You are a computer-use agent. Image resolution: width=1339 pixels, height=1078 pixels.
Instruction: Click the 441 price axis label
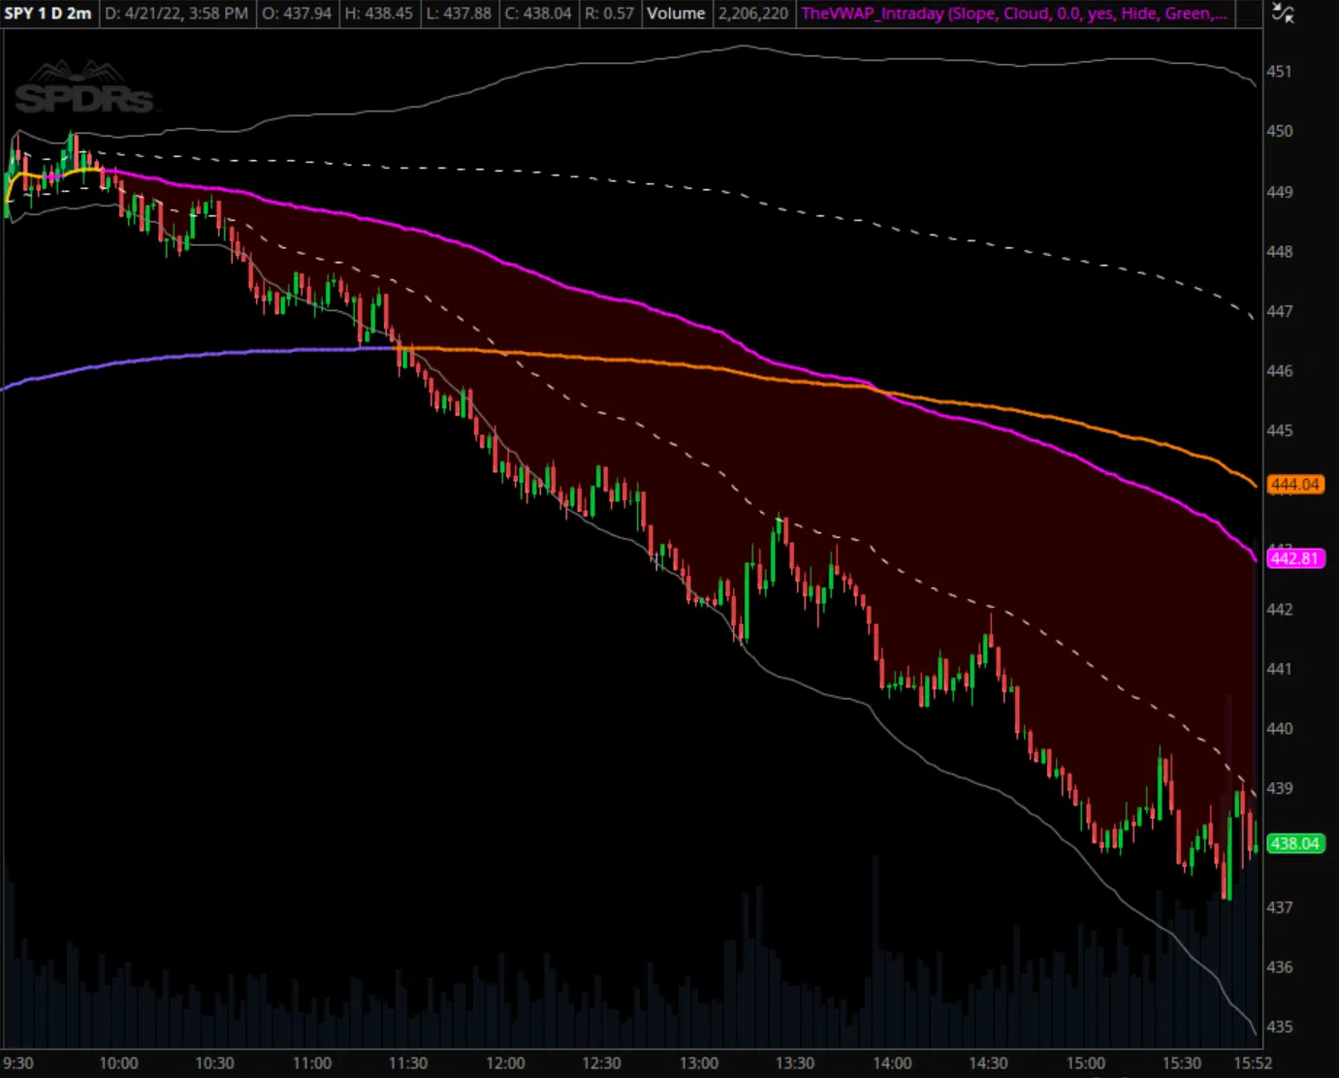coord(1280,669)
